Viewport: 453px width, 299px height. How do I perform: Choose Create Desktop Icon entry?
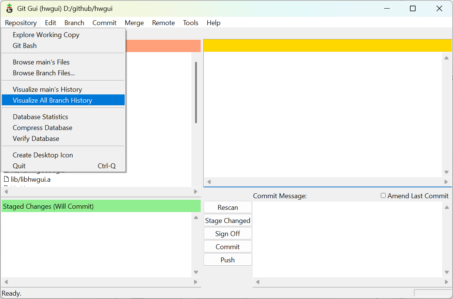pyautogui.click(x=43, y=155)
